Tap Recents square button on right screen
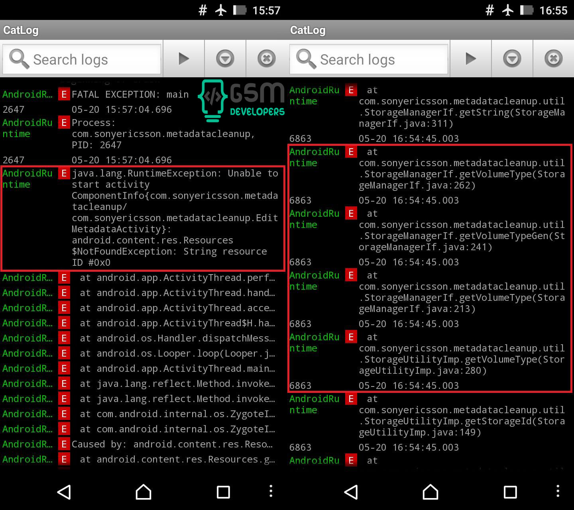The width and height of the screenshot is (574, 510). tap(510, 492)
